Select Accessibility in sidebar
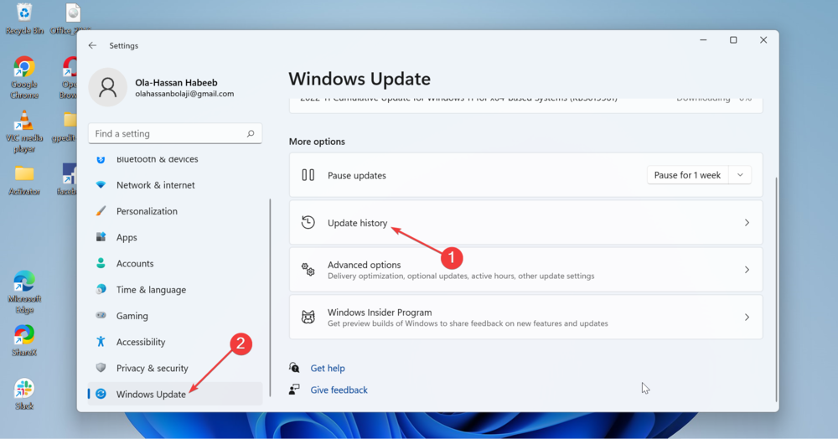This screenshot has width=838, height=439. tap(175, 342)
